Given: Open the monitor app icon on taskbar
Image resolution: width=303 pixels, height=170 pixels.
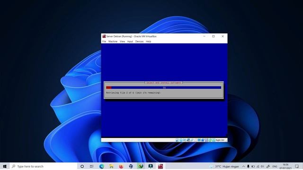Looking at the screenshot, I should click(151, 166).
